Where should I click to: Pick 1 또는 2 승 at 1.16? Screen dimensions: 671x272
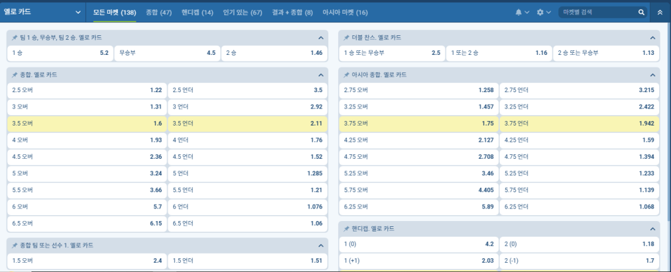499,53
